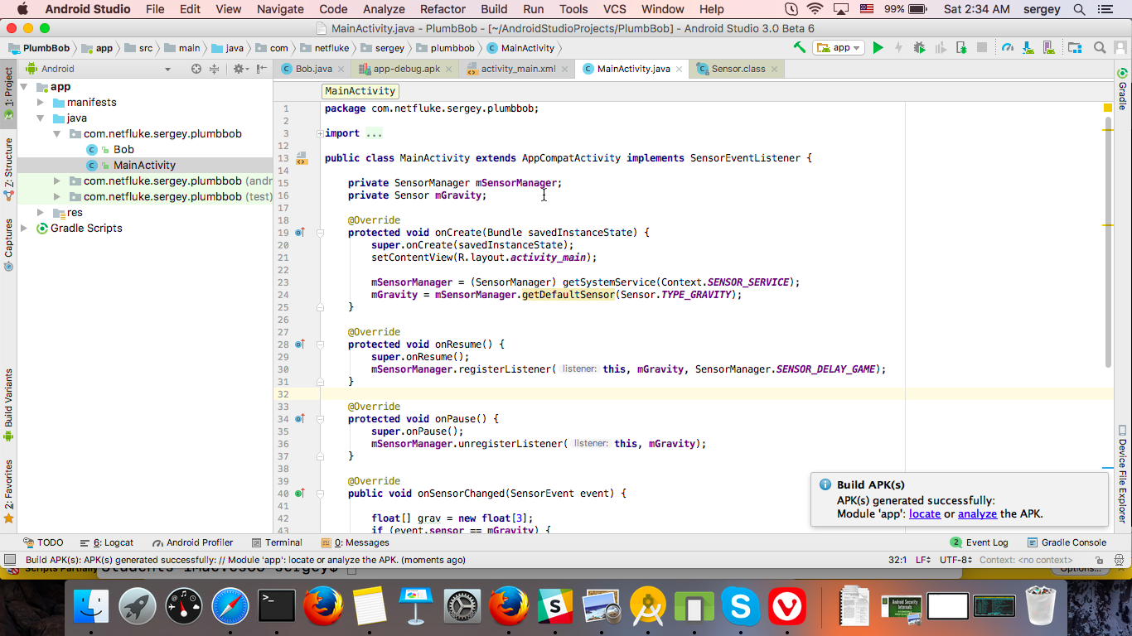This screenshot has width=1132, height=636.
Task: Select MainActivity in the project tree
Action: tap(144, 166)
